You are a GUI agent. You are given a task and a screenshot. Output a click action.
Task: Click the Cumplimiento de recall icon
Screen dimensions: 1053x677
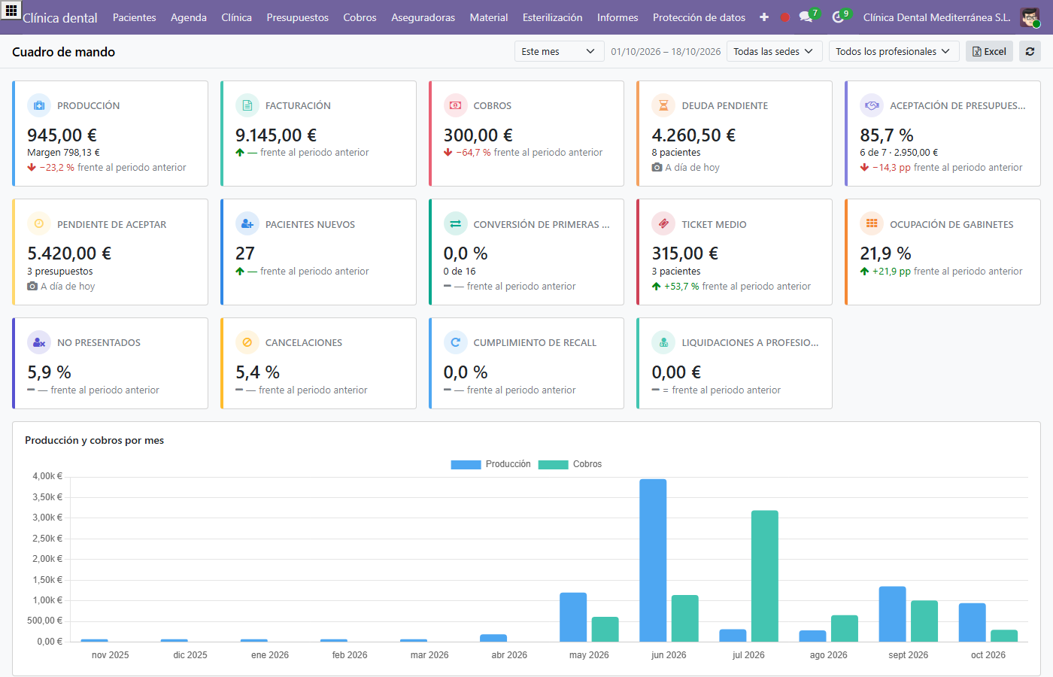point(456,342)
